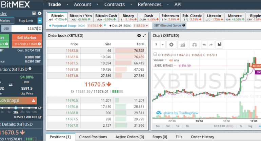Toggle log scale on chart
261x141 pixels.
pos(250,126)
